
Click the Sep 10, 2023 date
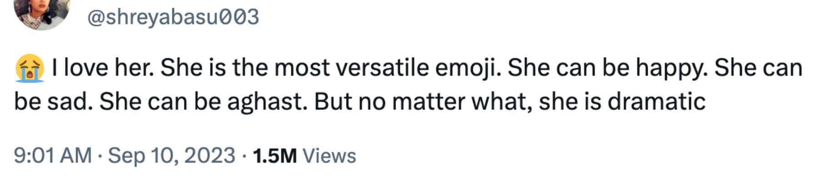pyautogui.click(x=171, y=156)
